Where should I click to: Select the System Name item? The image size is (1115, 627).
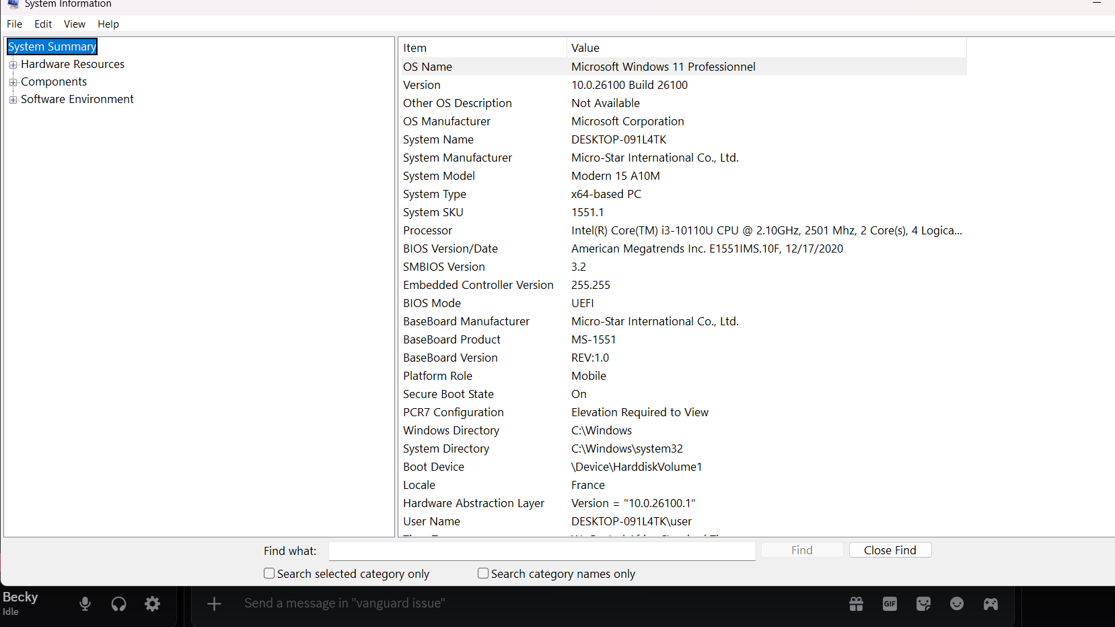pyautogui.click(x=438, y=139)
